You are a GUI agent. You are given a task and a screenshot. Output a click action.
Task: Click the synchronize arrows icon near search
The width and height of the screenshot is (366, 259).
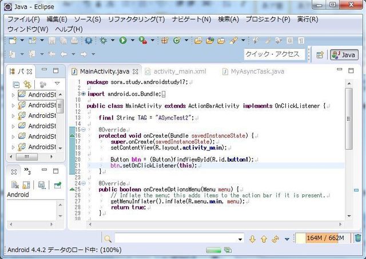276,239
